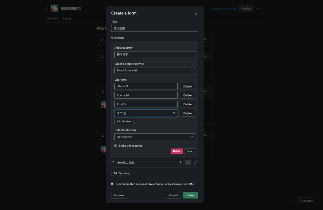Click the iPhone X list item field
This screenshot has width=323, height=210.
tap(146, 86)
